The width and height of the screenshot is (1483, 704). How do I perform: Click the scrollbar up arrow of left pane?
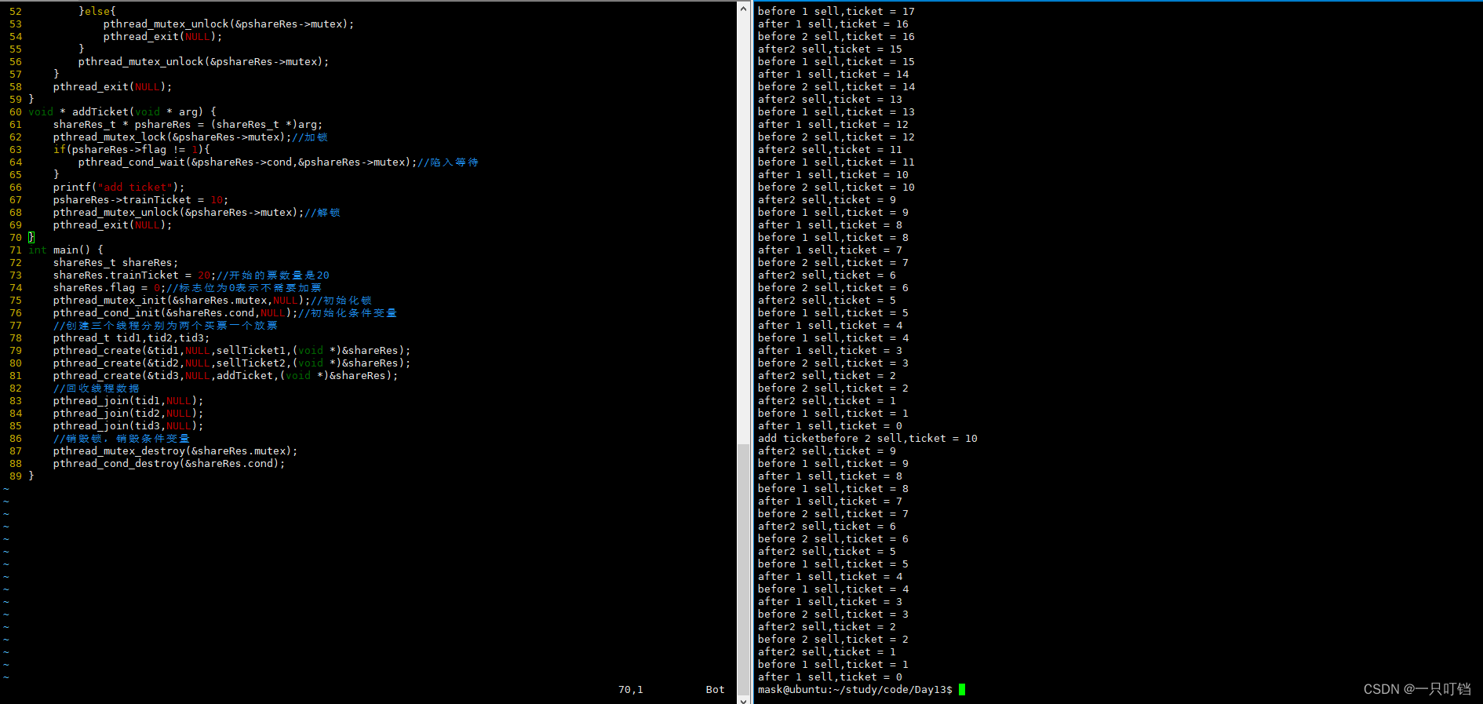click(743, 9)
